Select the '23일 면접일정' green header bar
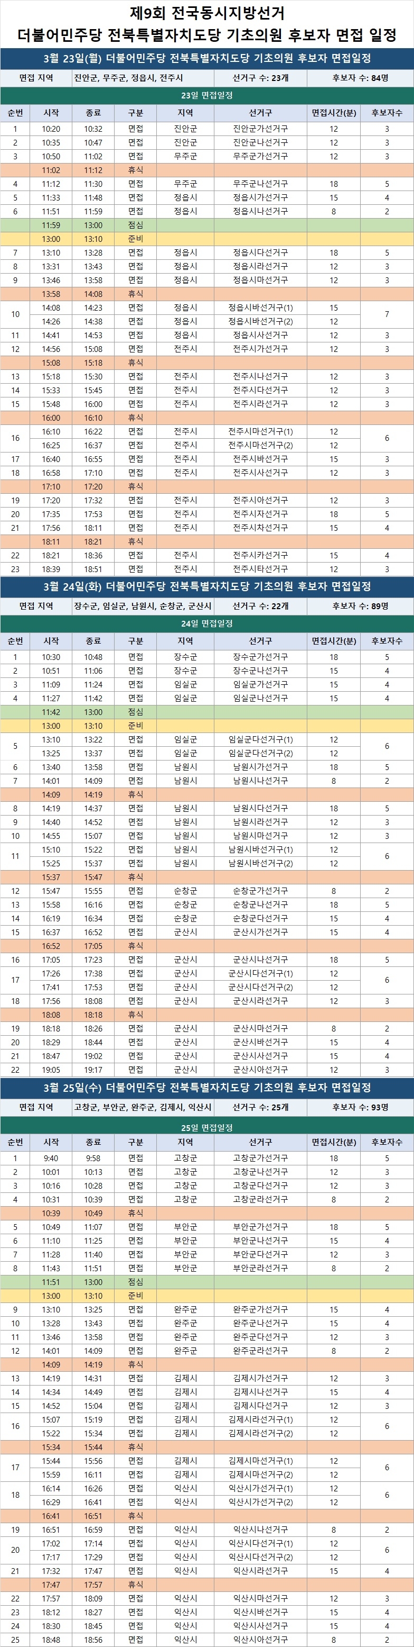Viewport: 414px width, 1647px height. point(206,95)
